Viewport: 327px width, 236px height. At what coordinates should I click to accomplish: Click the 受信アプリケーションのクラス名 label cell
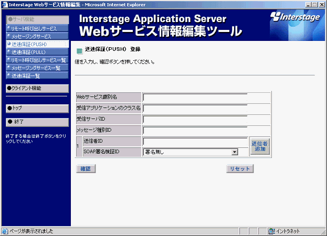pos(109,109)
